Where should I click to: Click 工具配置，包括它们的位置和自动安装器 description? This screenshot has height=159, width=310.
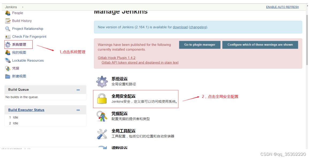[143, 136]
